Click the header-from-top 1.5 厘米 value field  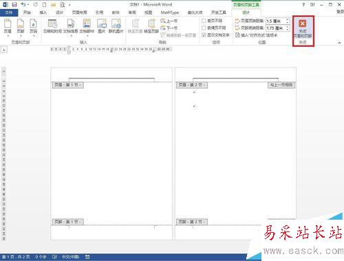click(x=275, y=21)
